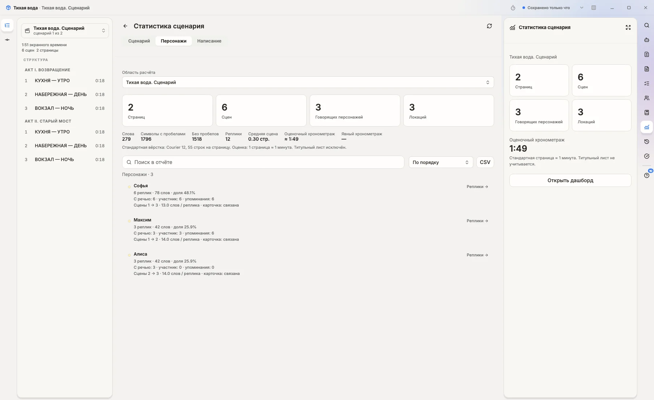This screenshot has width=654, height=400.
Task: Click the stopwatch timer icon in title bar
Action: tap(513, 8)
